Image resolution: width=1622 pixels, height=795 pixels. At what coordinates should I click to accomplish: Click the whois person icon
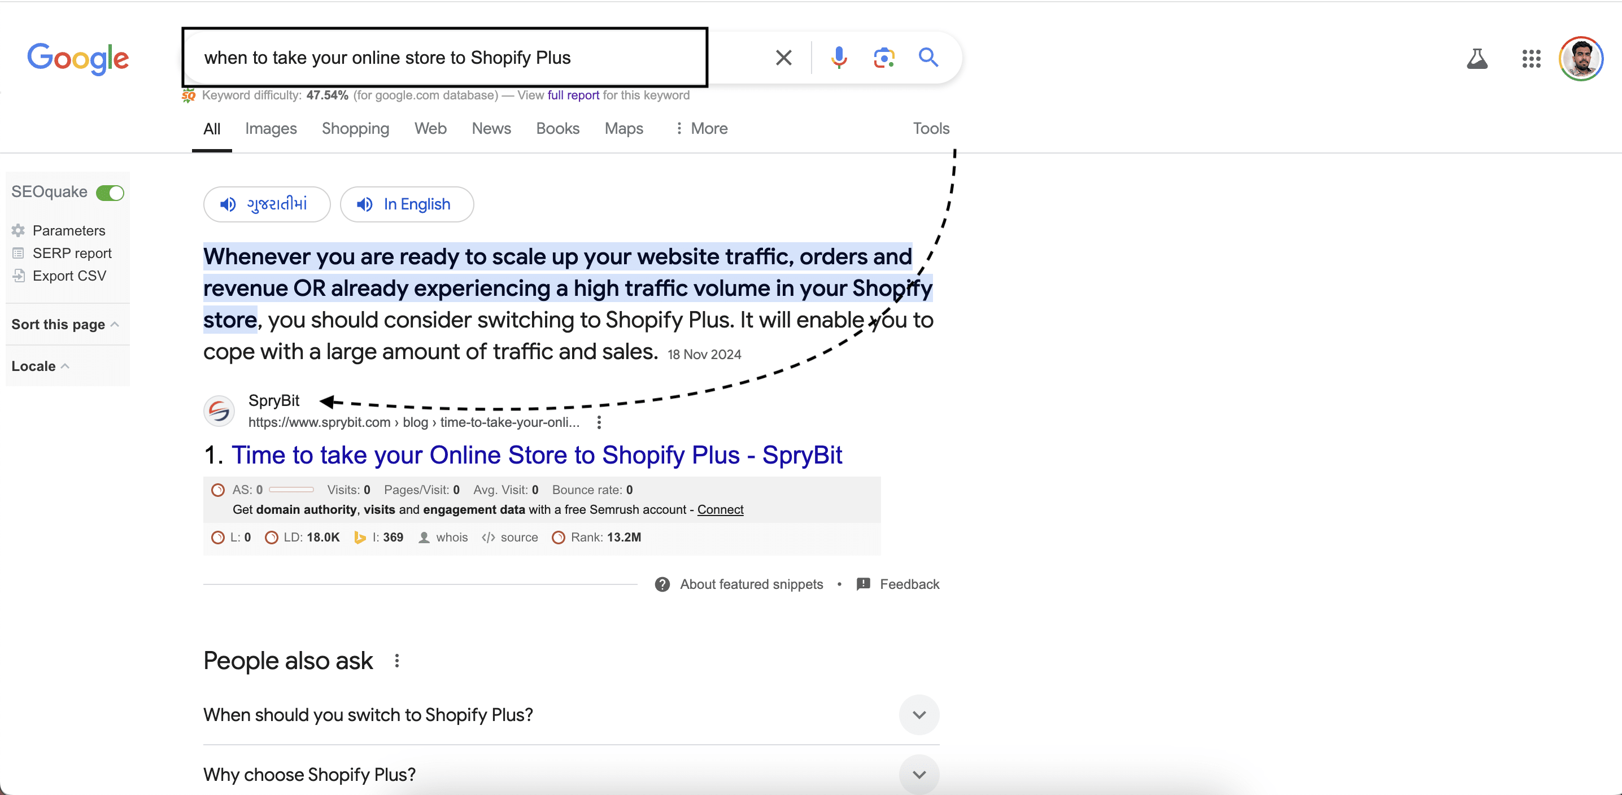tap(424, 538)
